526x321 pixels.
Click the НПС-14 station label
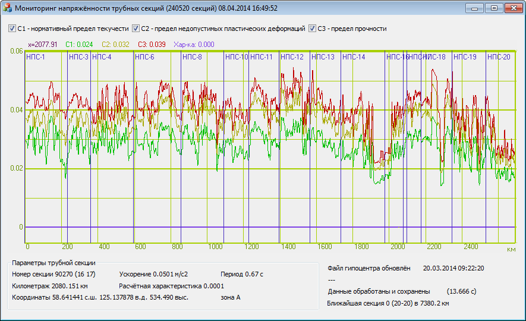pos(354,57)
